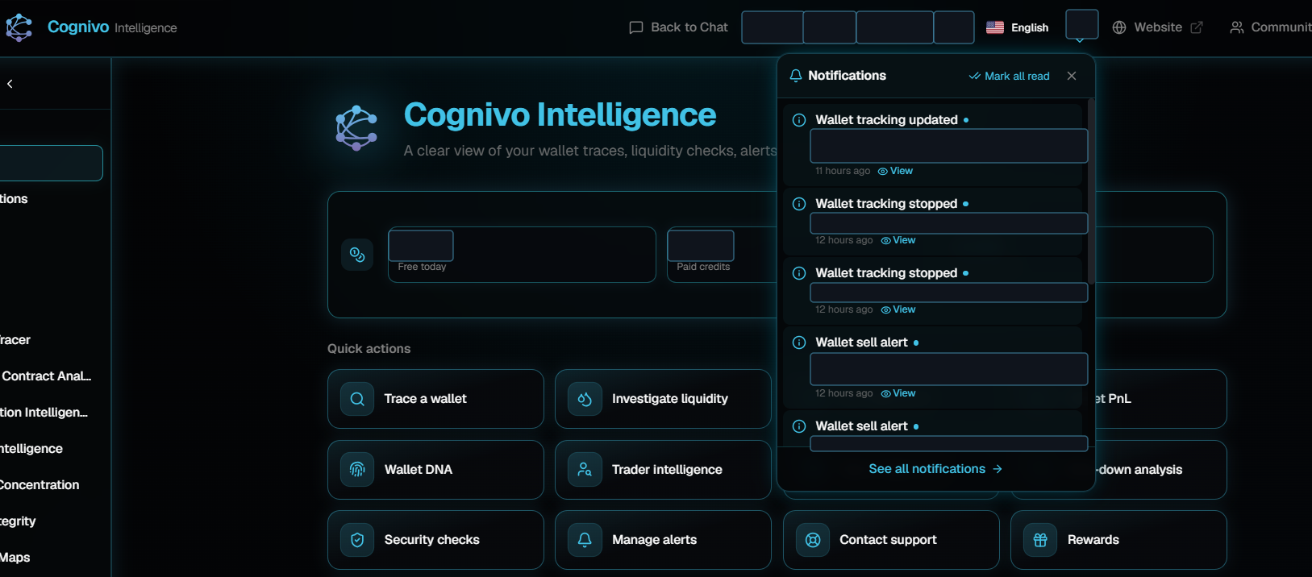Click the Quick actions heading

point(369,349)
